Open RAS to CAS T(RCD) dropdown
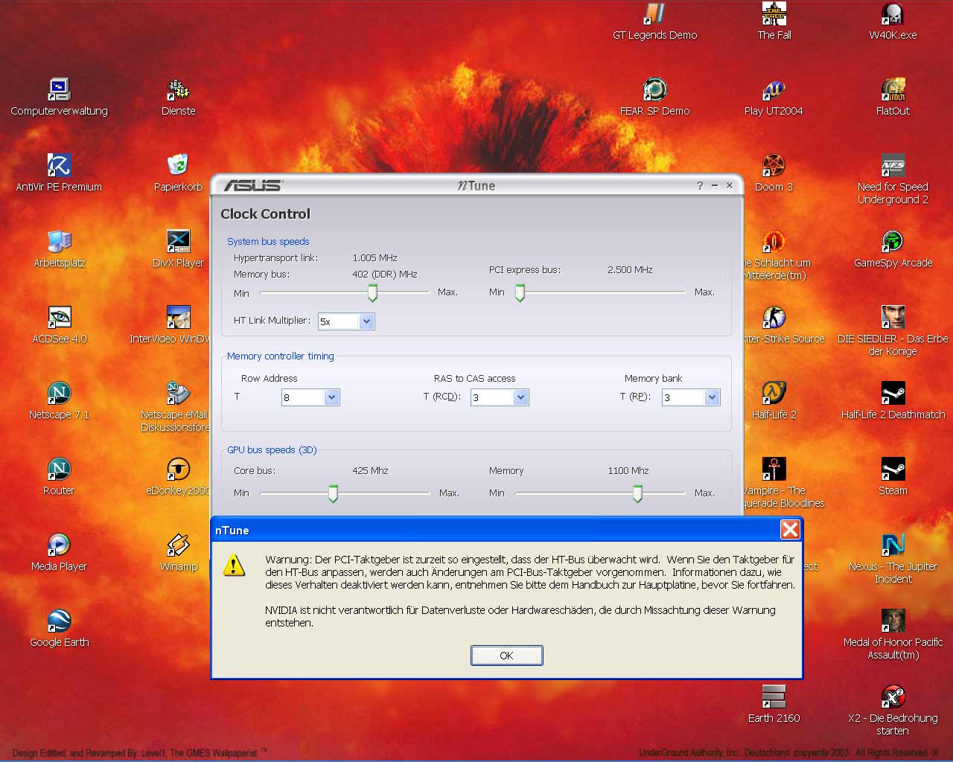953x762 pixels. (x=520, y=397)
